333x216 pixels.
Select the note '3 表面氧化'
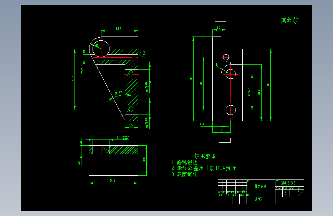pos(184,174)
